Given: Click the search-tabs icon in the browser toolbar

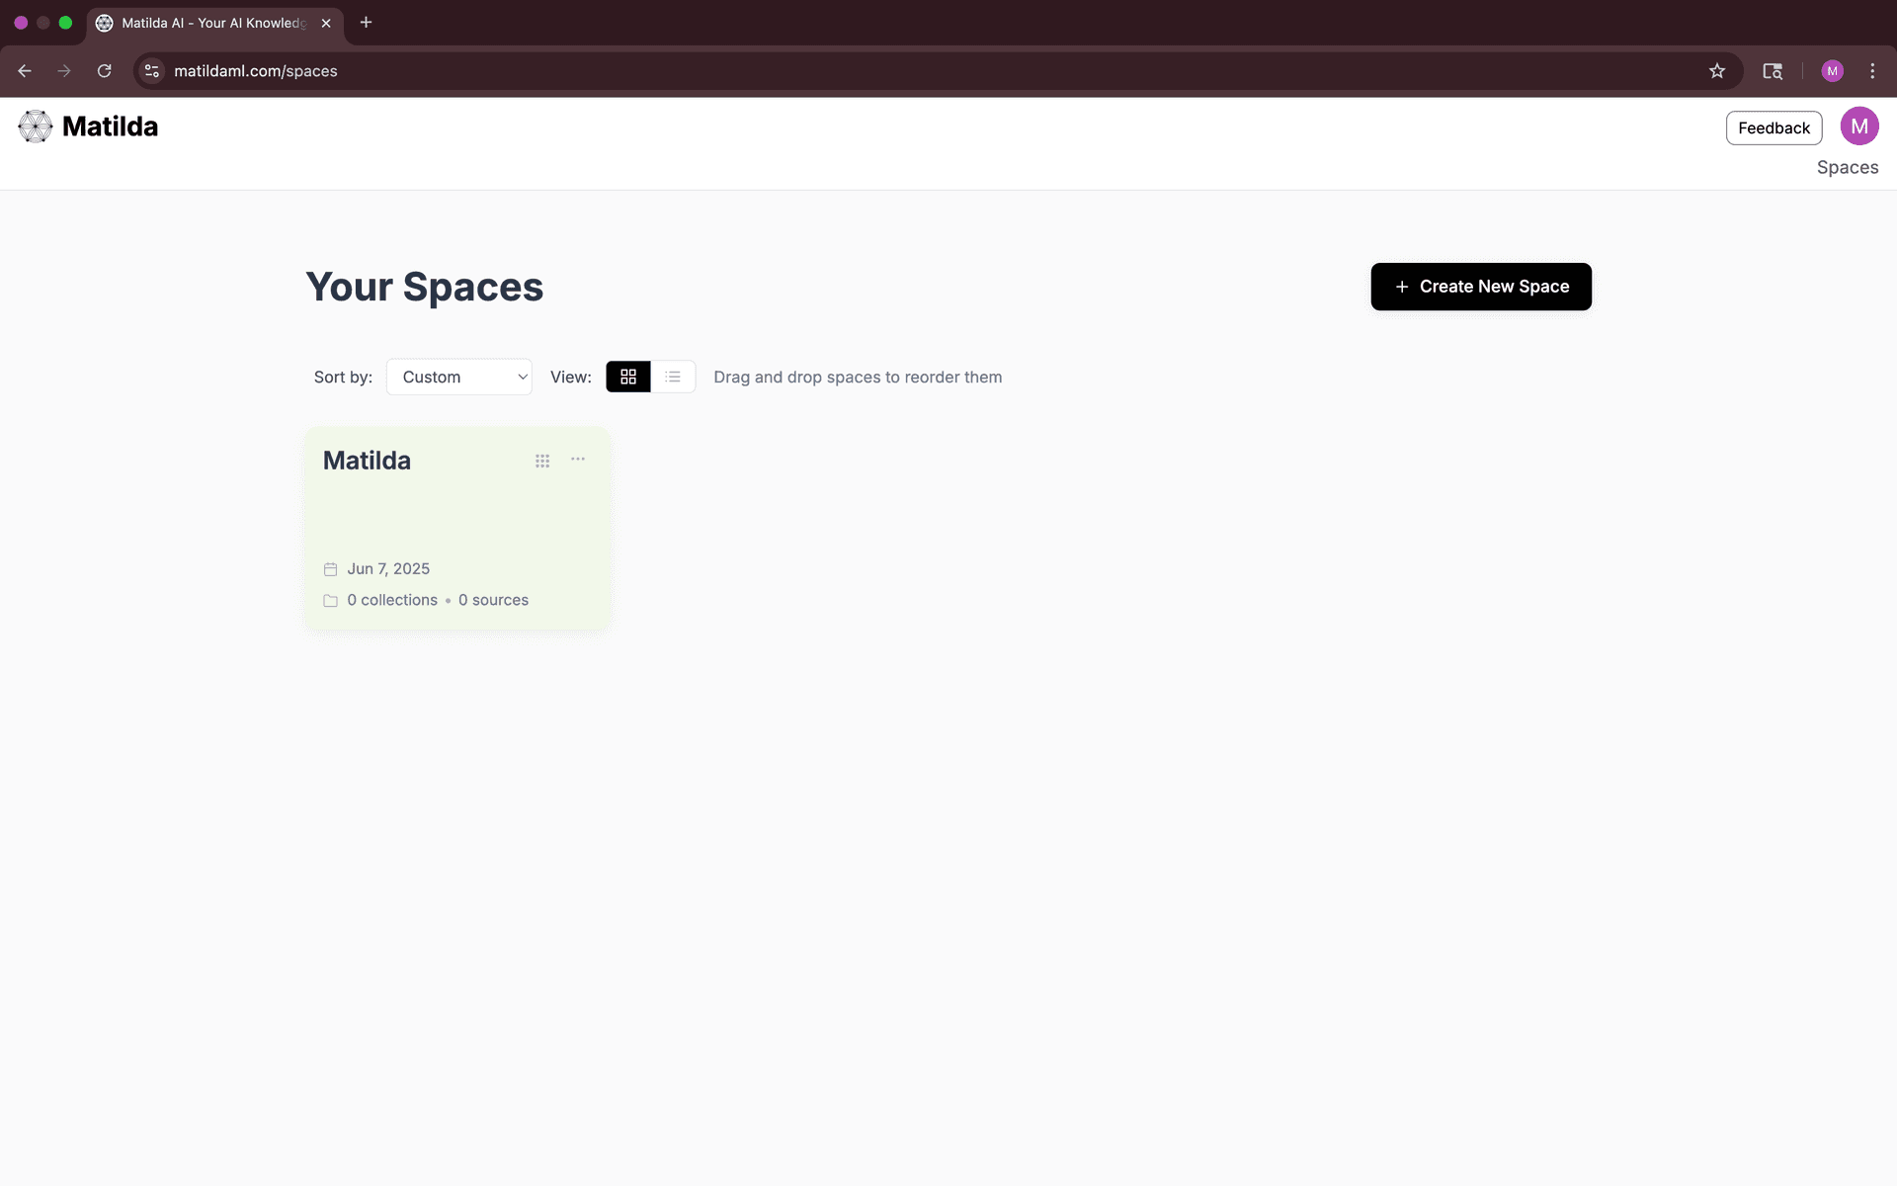Looking at the screenshot, I should point(1773,70).
